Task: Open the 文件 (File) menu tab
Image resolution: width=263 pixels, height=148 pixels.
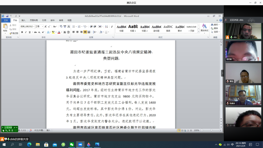Action: pyautogui.click(x=6, y=20)
